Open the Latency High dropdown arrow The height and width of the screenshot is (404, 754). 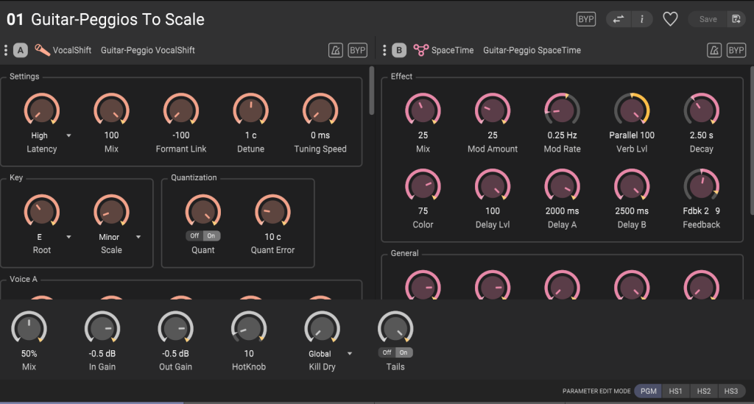[68, 135]
